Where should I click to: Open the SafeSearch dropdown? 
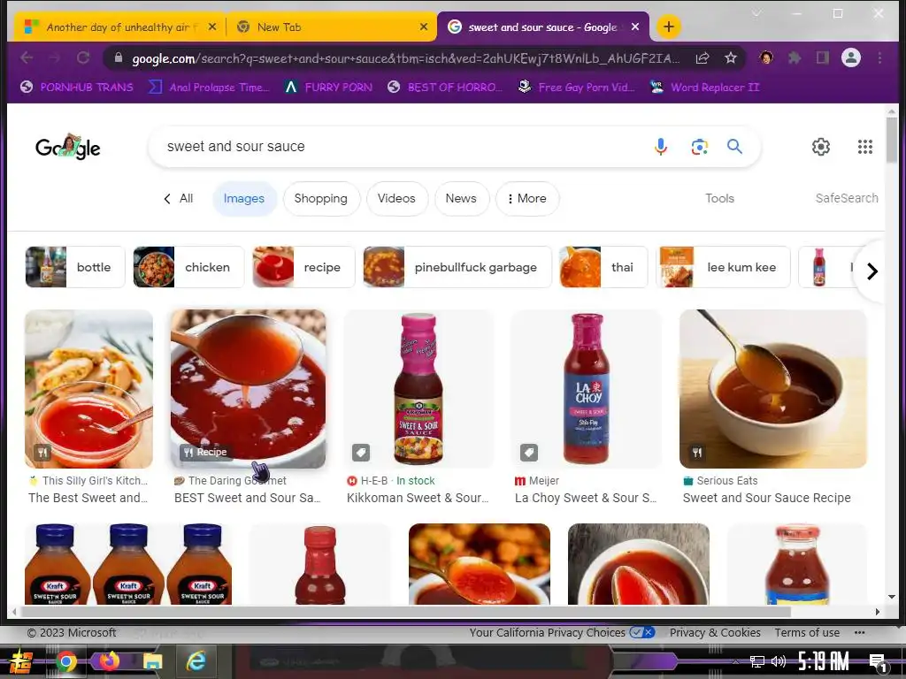coord(847,198)
